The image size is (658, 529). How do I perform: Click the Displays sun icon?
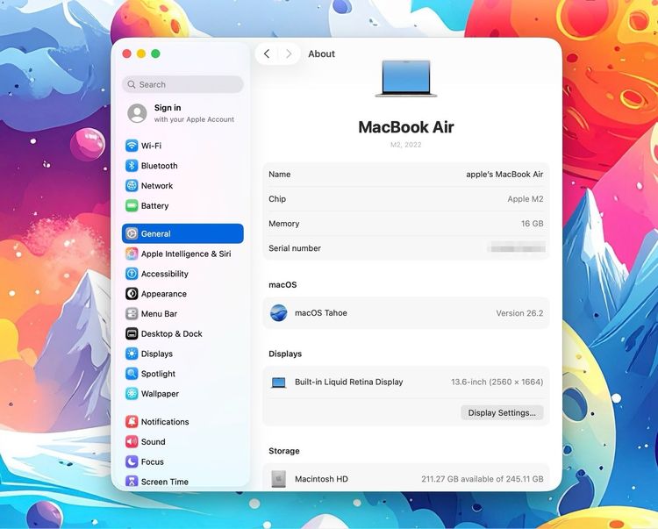pos(132,354)
